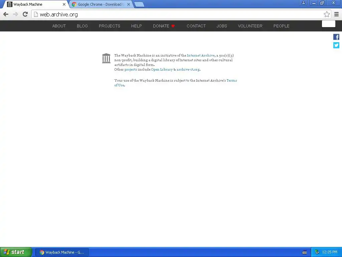The width and height of the screenshot is (342, 257).
Task: Click the page icon in the address bar
Action: tap(36, 14)
